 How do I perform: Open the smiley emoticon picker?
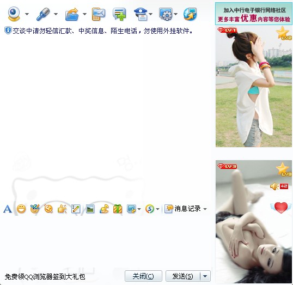[x=21, y=209]
